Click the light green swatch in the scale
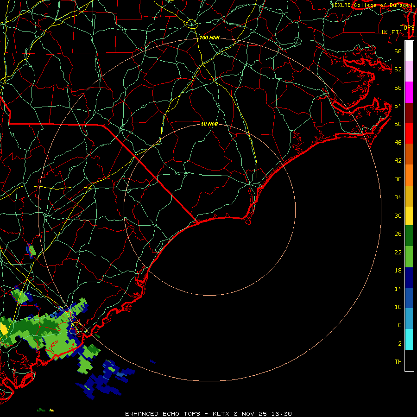417x417 pixels. click(x=409, y=257)
